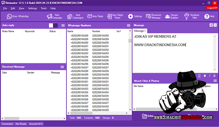Click the Help question mark icon
The width and height of the screenshot is (219, 127).
pyautogui.click(x=207, y=16)
